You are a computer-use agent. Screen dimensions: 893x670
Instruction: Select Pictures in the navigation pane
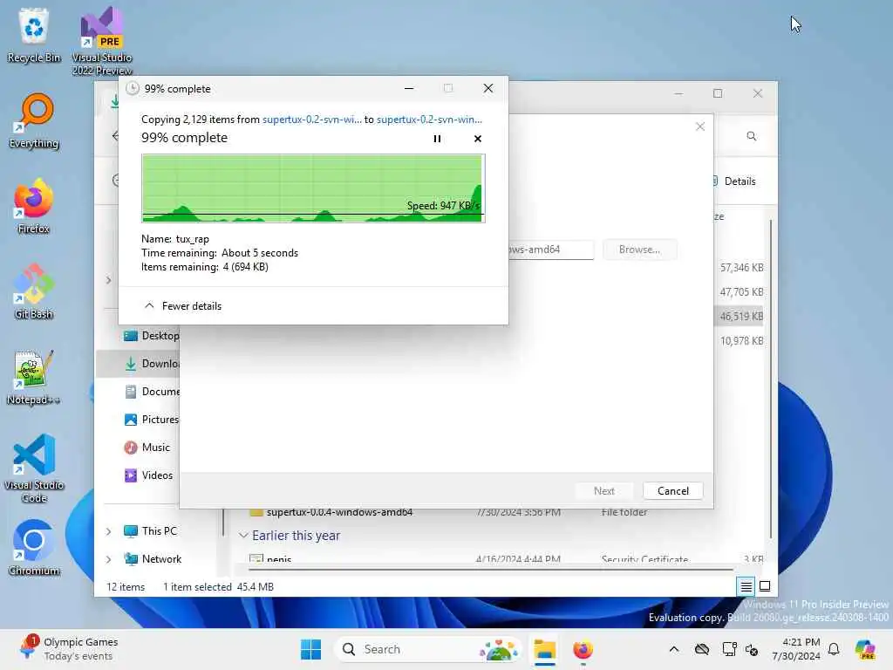152,420
